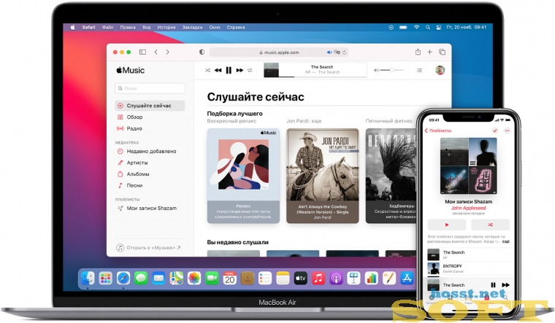Open Mail app in the Dock
The image size is (555, 323).
pos(158,279)
